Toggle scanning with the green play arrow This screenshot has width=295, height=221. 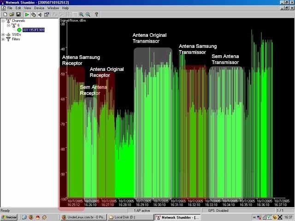pyautogui.click(x=27, y=14)
